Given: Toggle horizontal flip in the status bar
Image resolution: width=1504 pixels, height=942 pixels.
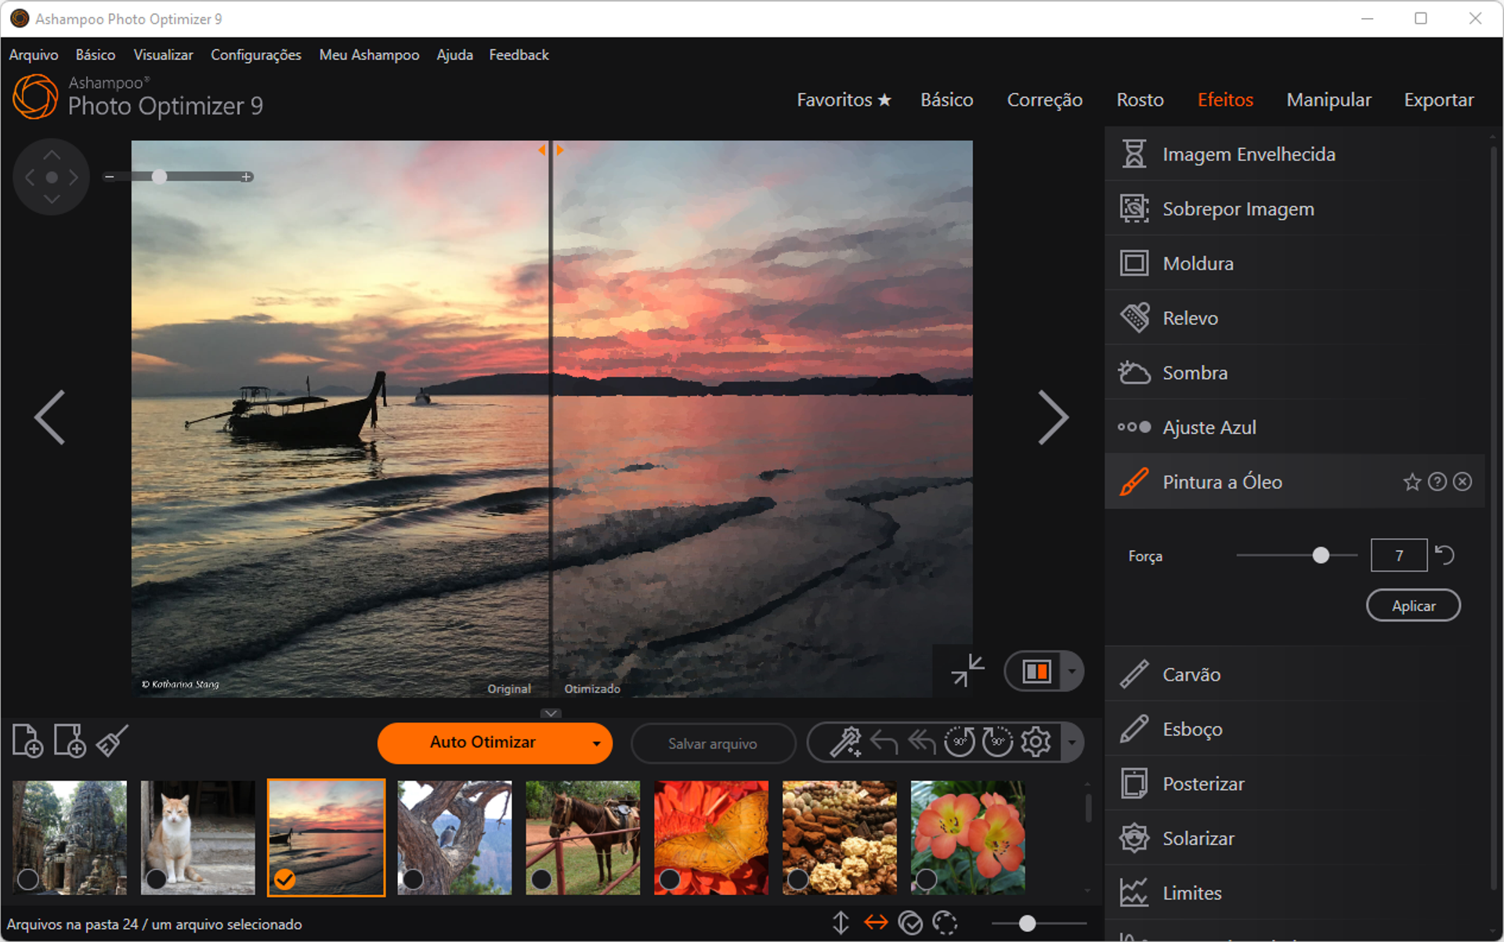Looking at the screenshot, I should 877,923.
